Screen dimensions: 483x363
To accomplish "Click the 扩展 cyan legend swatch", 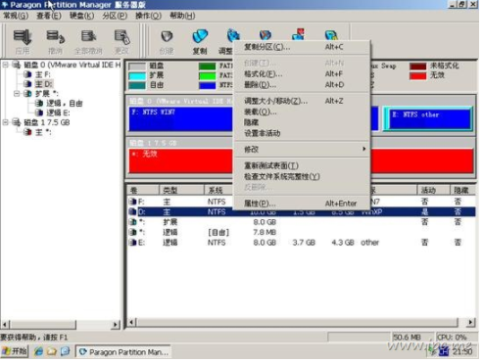I will (137, 76).
